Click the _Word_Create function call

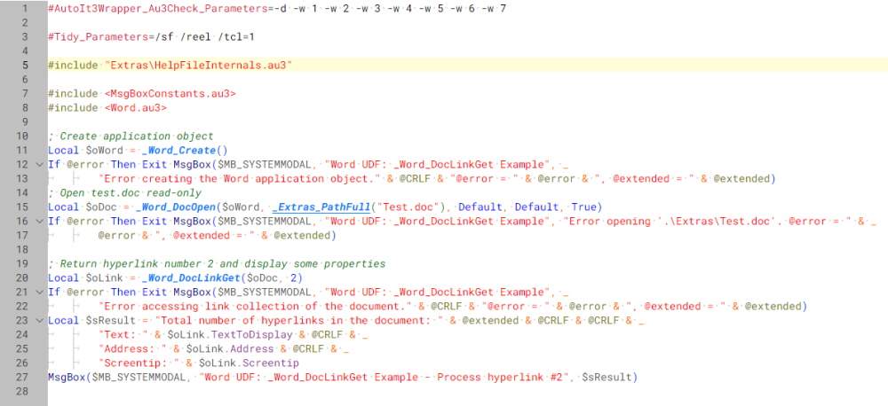(x=179, y=151)
